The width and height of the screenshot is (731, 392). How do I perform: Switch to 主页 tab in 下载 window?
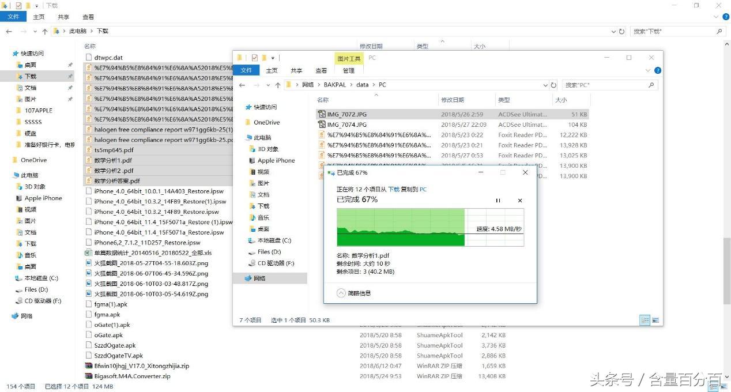coord(39,17)
